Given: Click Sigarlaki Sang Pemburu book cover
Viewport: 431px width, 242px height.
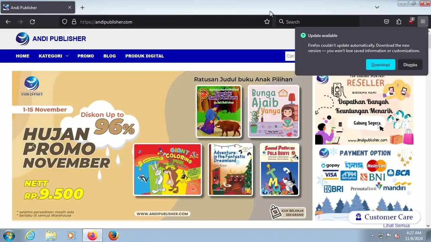Looking at the screenshot, I should (219, 111).
